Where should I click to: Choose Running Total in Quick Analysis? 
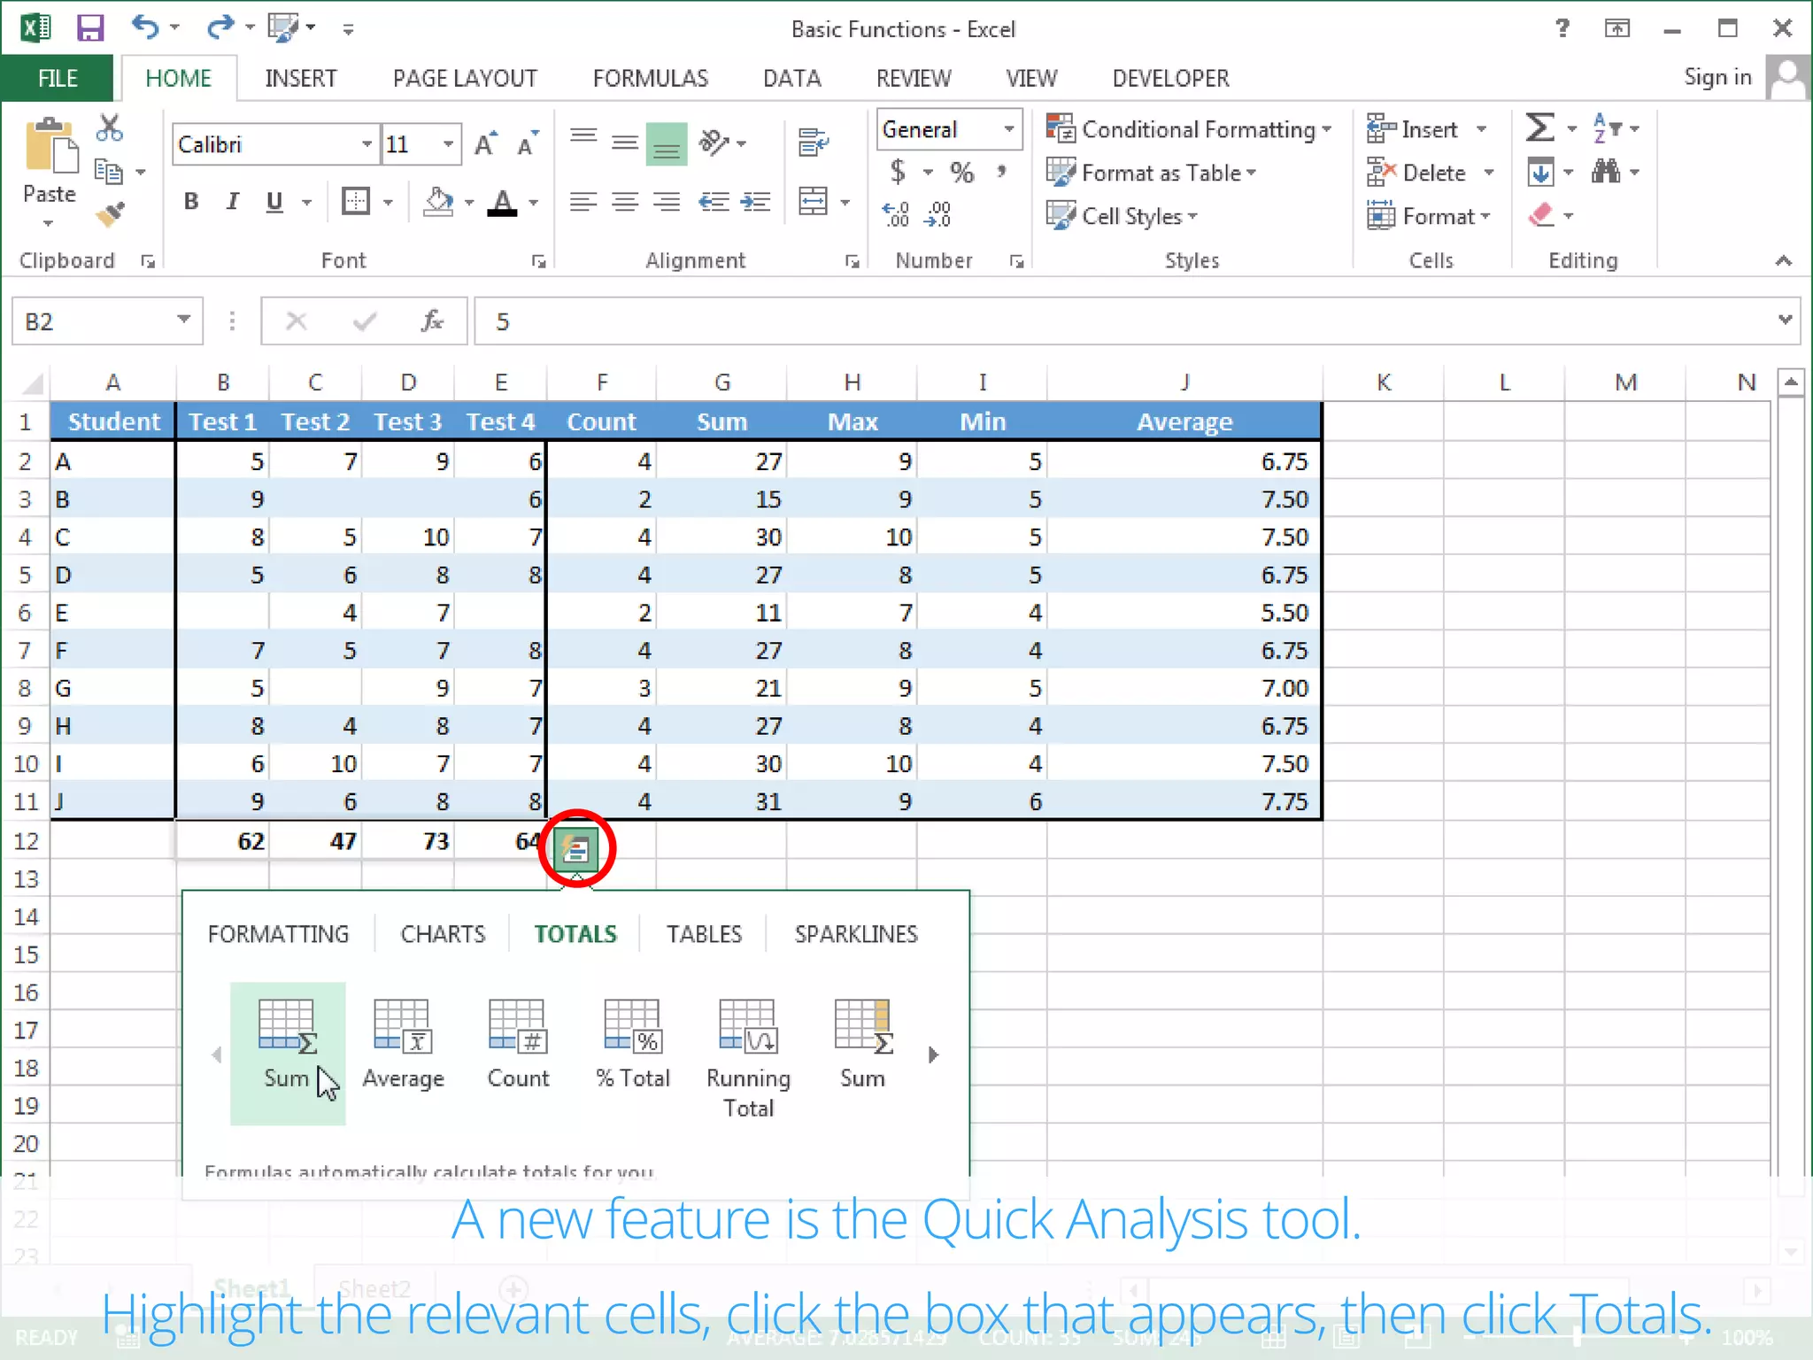748,1059
